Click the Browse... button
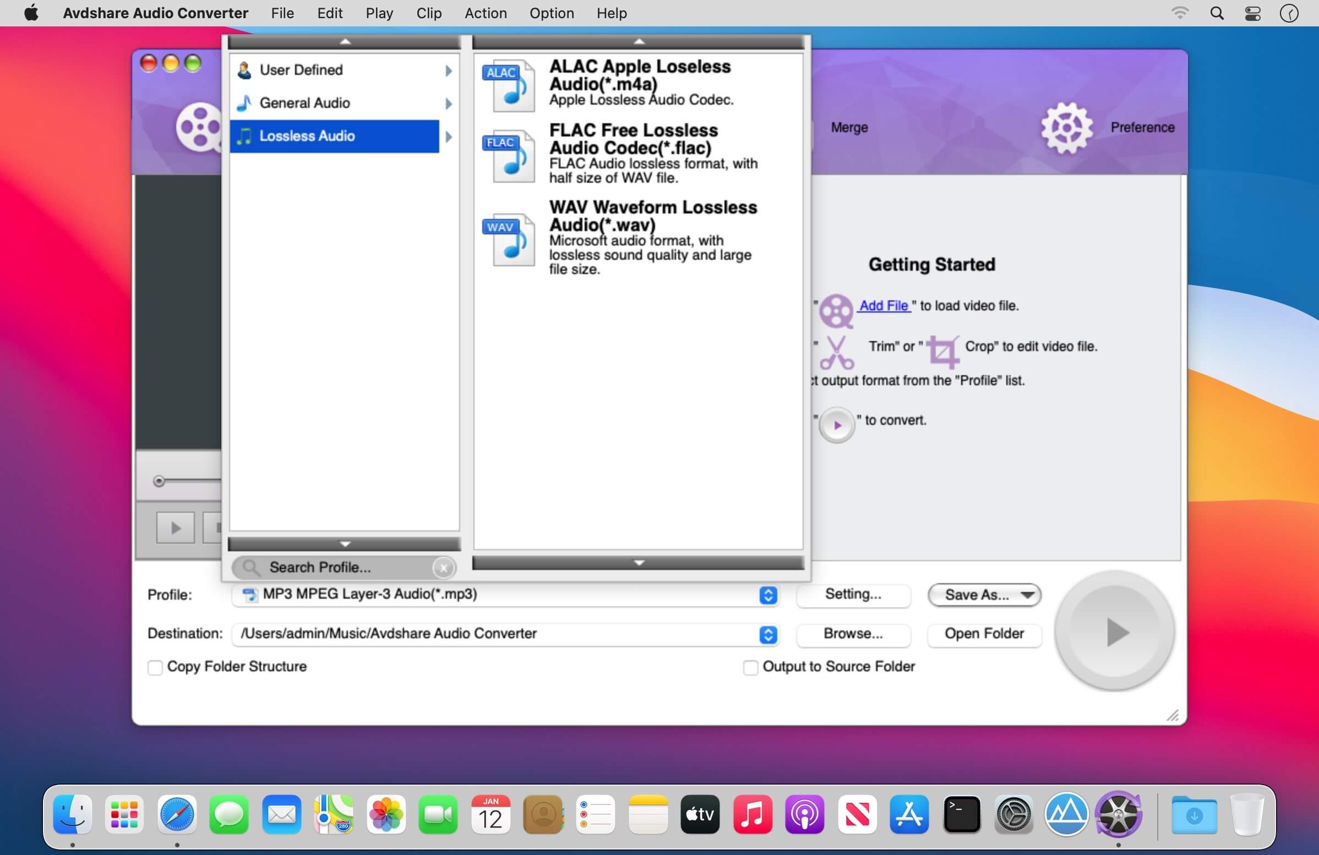1319x855 pixels. 853,634
